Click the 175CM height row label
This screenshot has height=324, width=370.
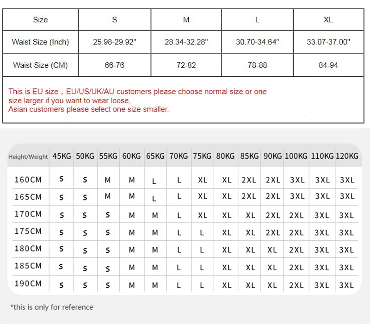pos(28,231)
